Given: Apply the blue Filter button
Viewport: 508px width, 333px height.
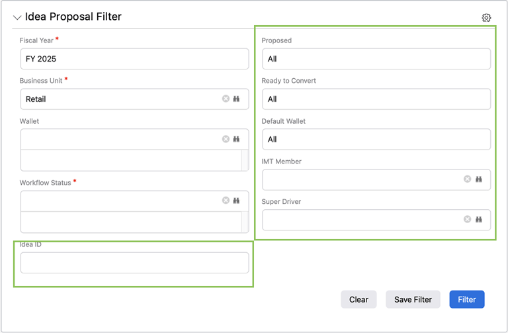Looking at the screenshot, I should tap(466, 299).
